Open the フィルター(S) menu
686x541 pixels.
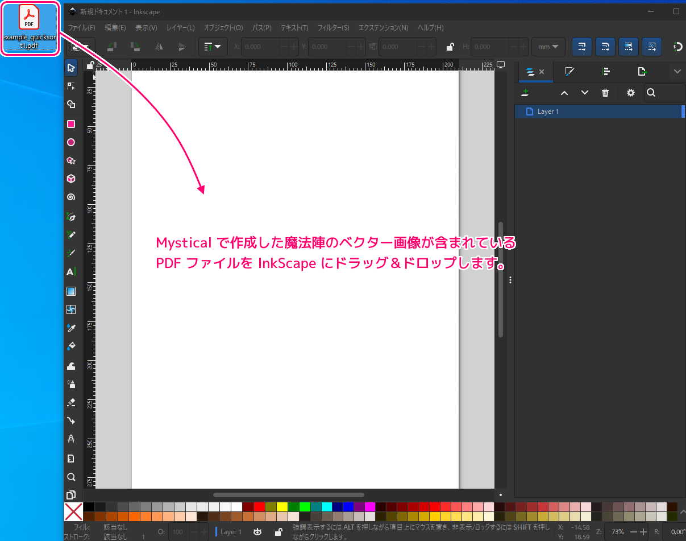(x=334, y=27)
